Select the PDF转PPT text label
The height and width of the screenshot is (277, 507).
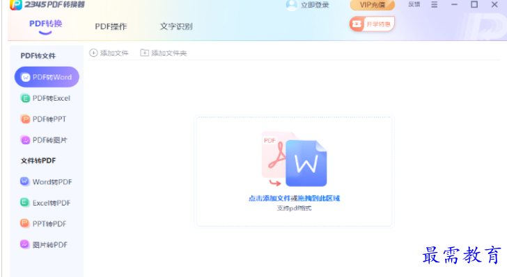49,119
